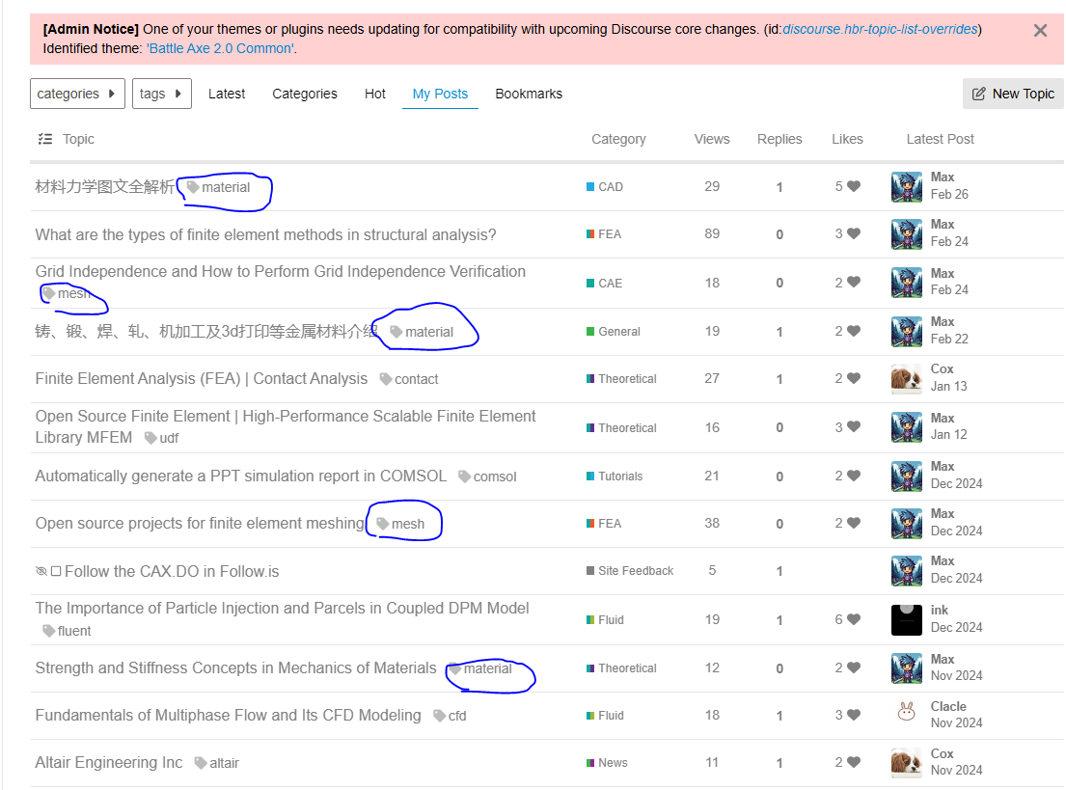Click the fluent tag
This screenshot has width=1066, height=790.
point(67,631)
